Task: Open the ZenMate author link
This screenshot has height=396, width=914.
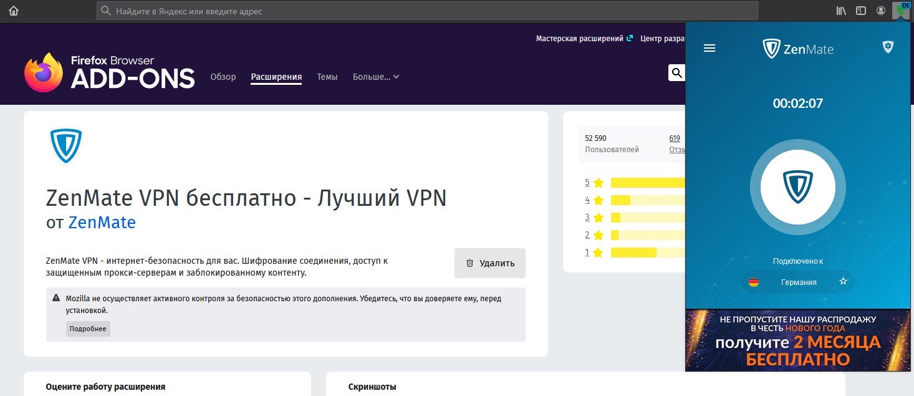Action: click(x=102, y=222)
